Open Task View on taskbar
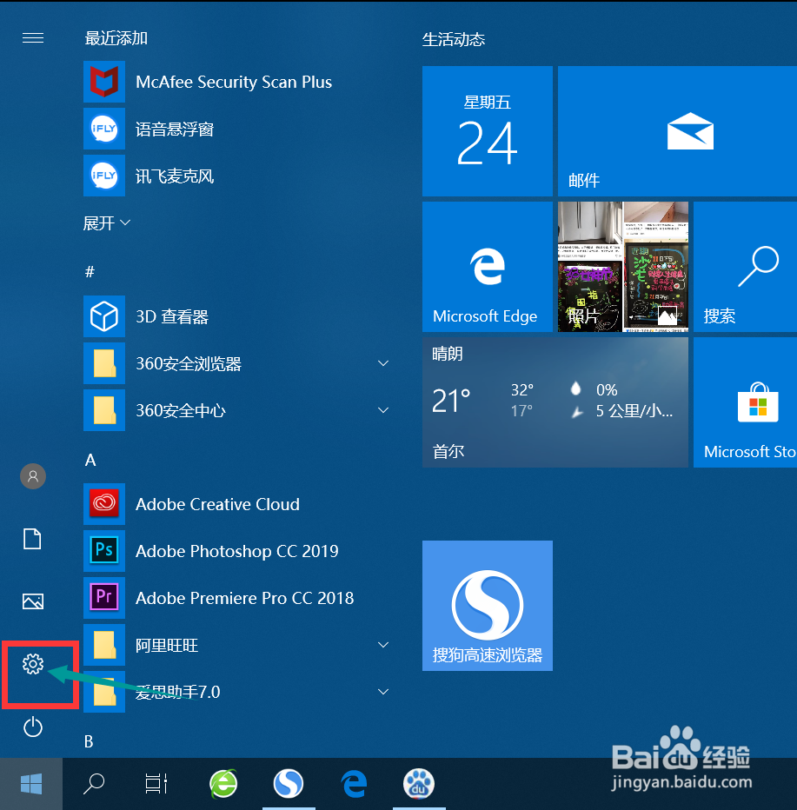The width and height of the screenshot is (797, 810). click(x=156, y=784)
